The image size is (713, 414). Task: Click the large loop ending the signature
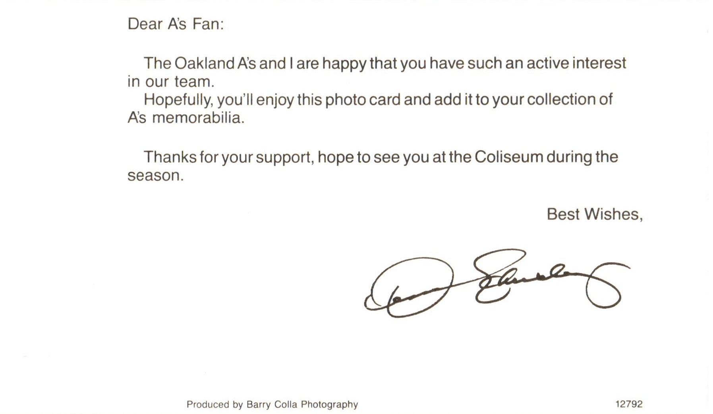pos(603,286)
